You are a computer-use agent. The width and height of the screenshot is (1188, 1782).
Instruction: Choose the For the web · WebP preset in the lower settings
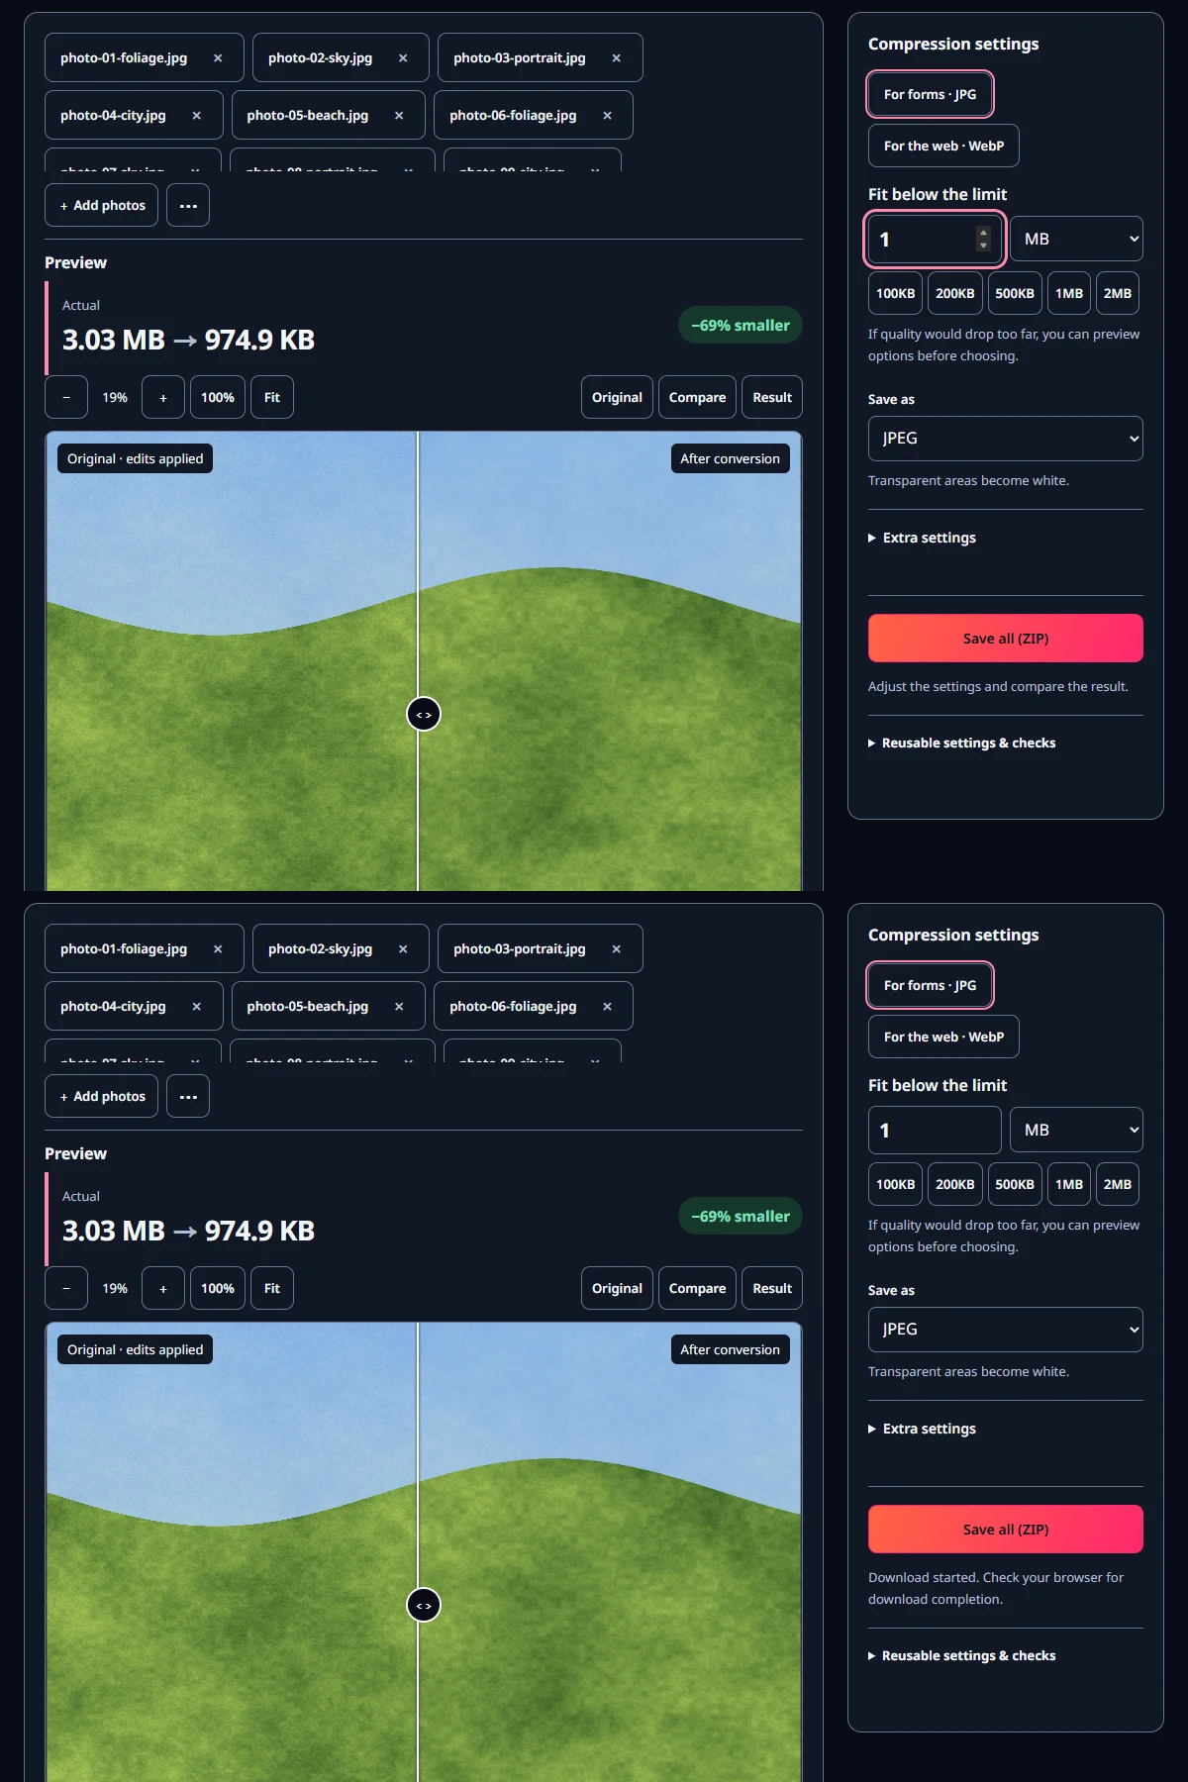[x=943, y=1038]
